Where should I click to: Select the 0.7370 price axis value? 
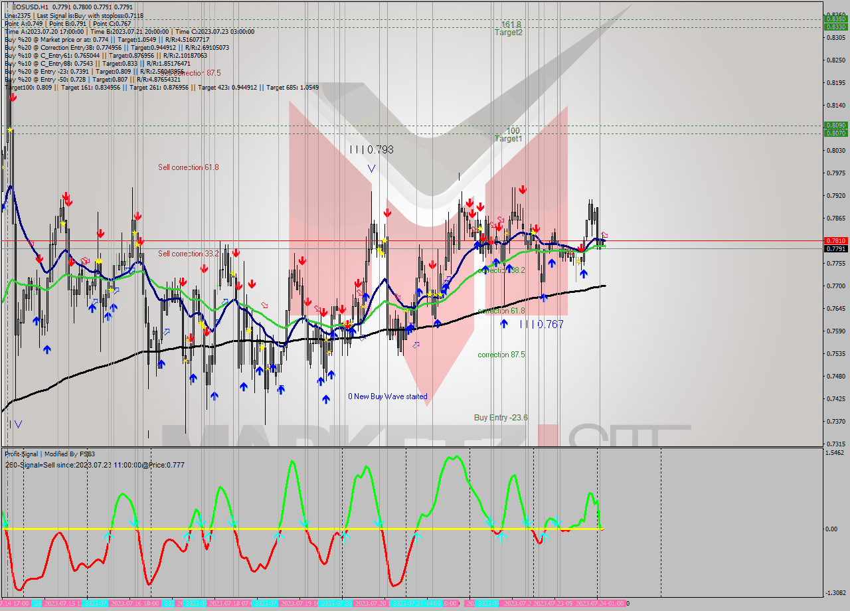click(x=835, y=421)
